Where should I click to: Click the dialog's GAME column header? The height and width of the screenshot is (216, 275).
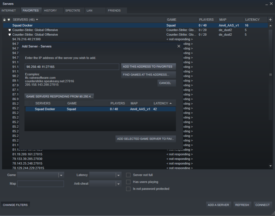click(87, 103)
